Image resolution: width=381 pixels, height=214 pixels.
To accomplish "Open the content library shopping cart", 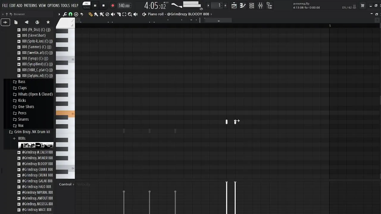I will pos(363,6).
